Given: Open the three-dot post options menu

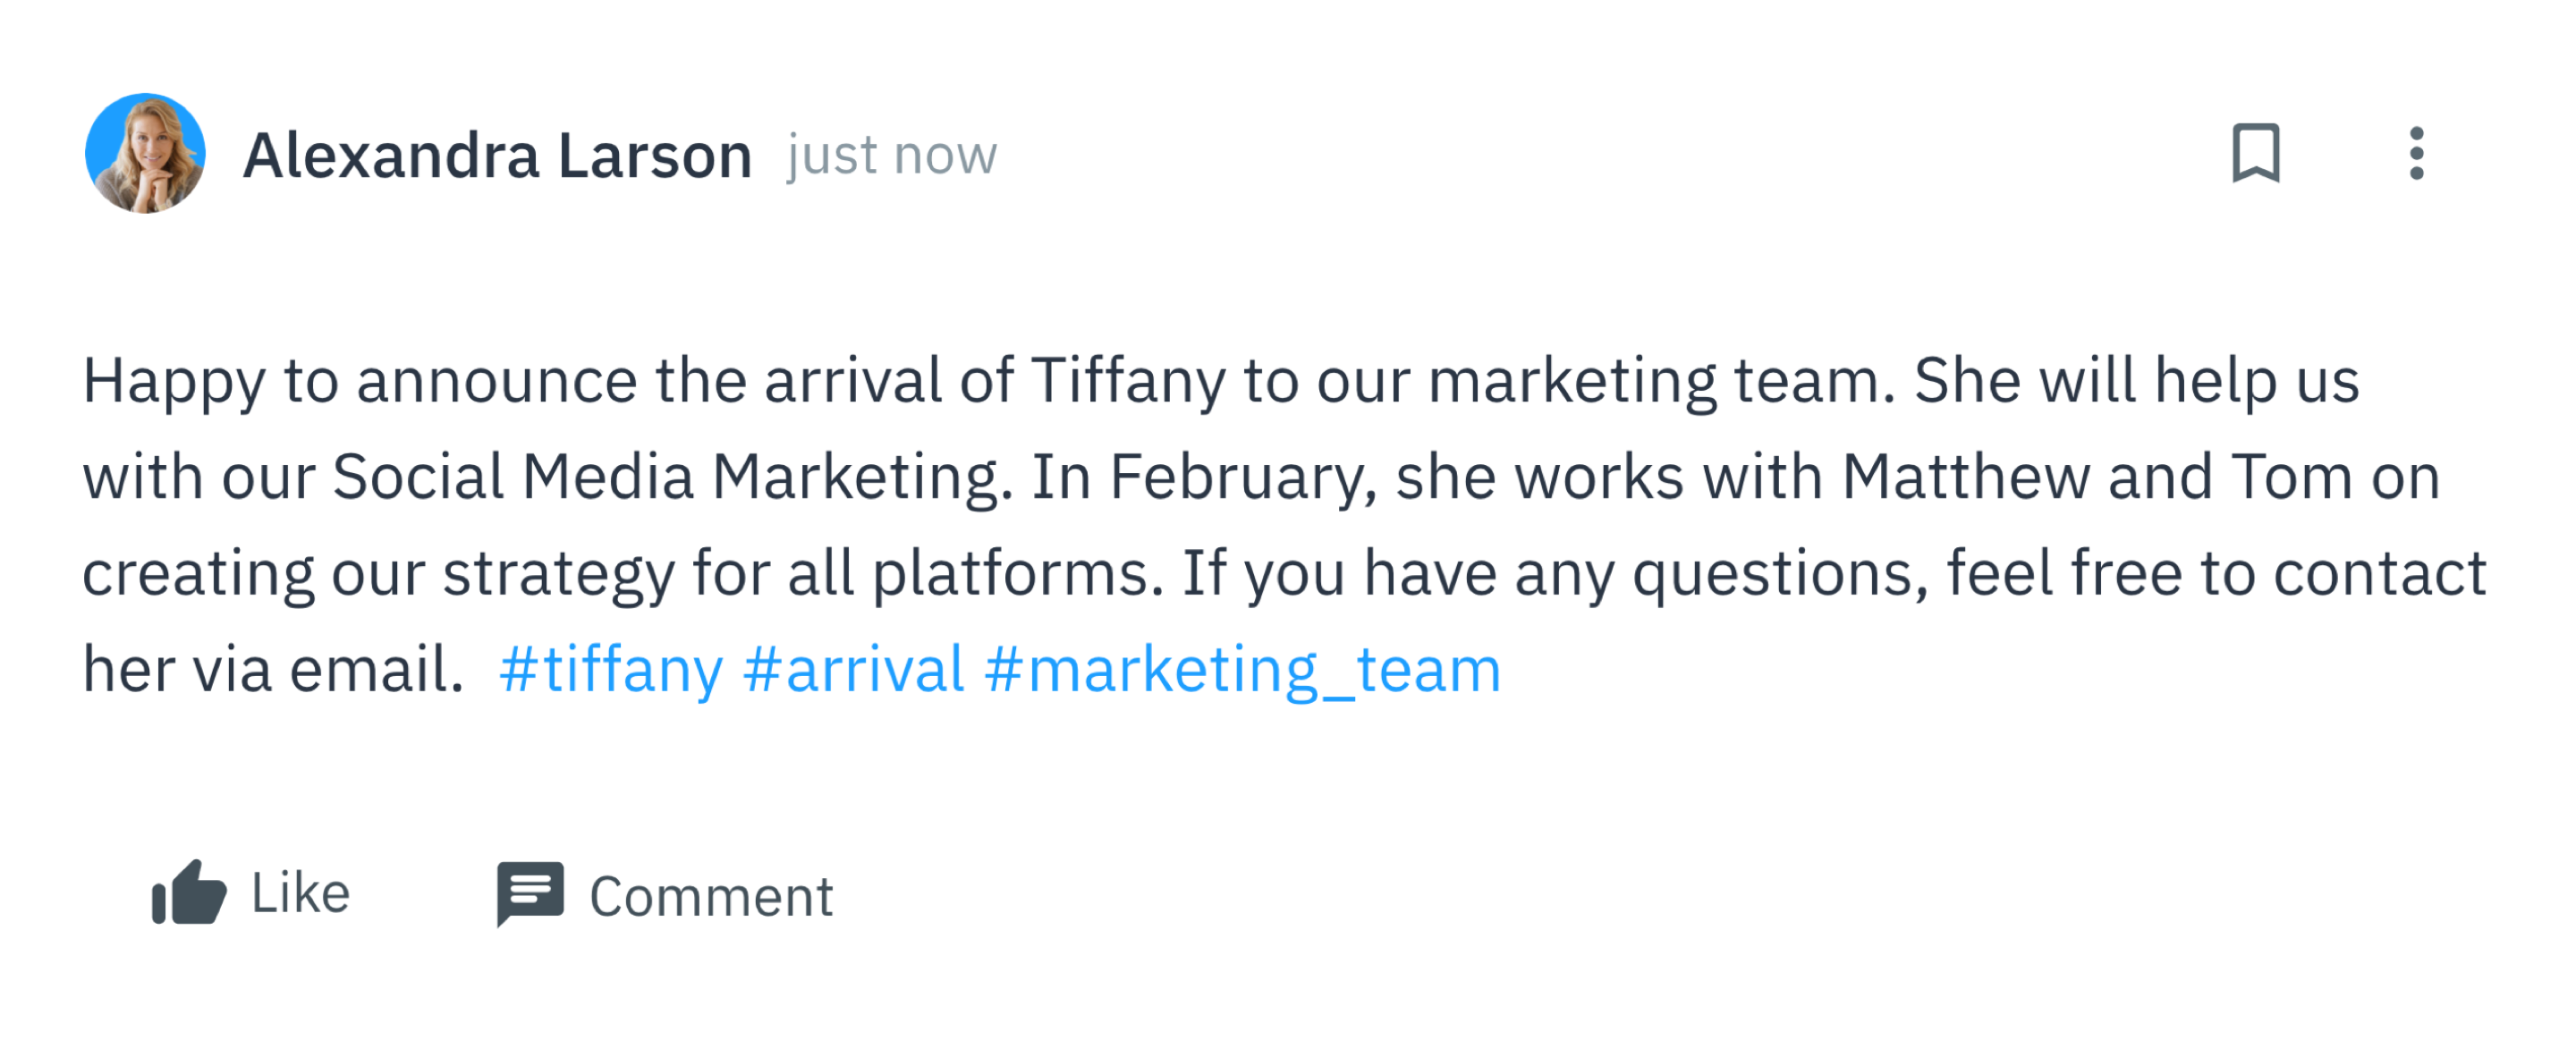Looking at the screenshot, I should pyautogui.click(x=2416, y=154).
